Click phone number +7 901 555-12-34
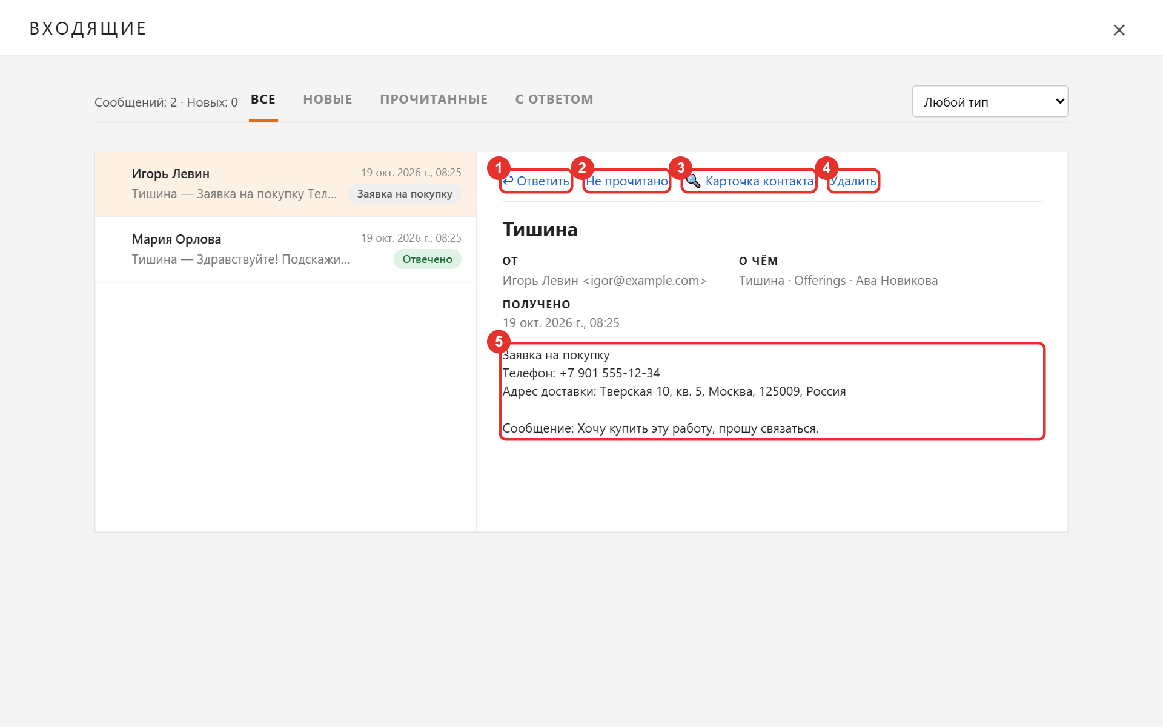Image resolution: width=1163 pixels, height=727 pixels. point(609,373)
